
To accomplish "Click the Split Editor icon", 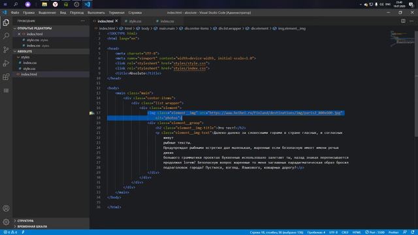I will 403,21.
